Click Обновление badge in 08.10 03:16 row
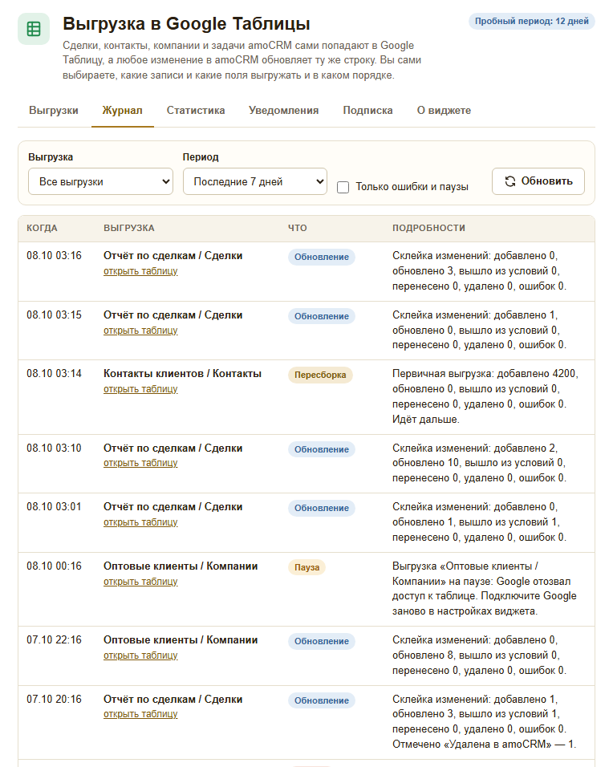The height and width of the screenshot is (767, 613). click(322, 258)
